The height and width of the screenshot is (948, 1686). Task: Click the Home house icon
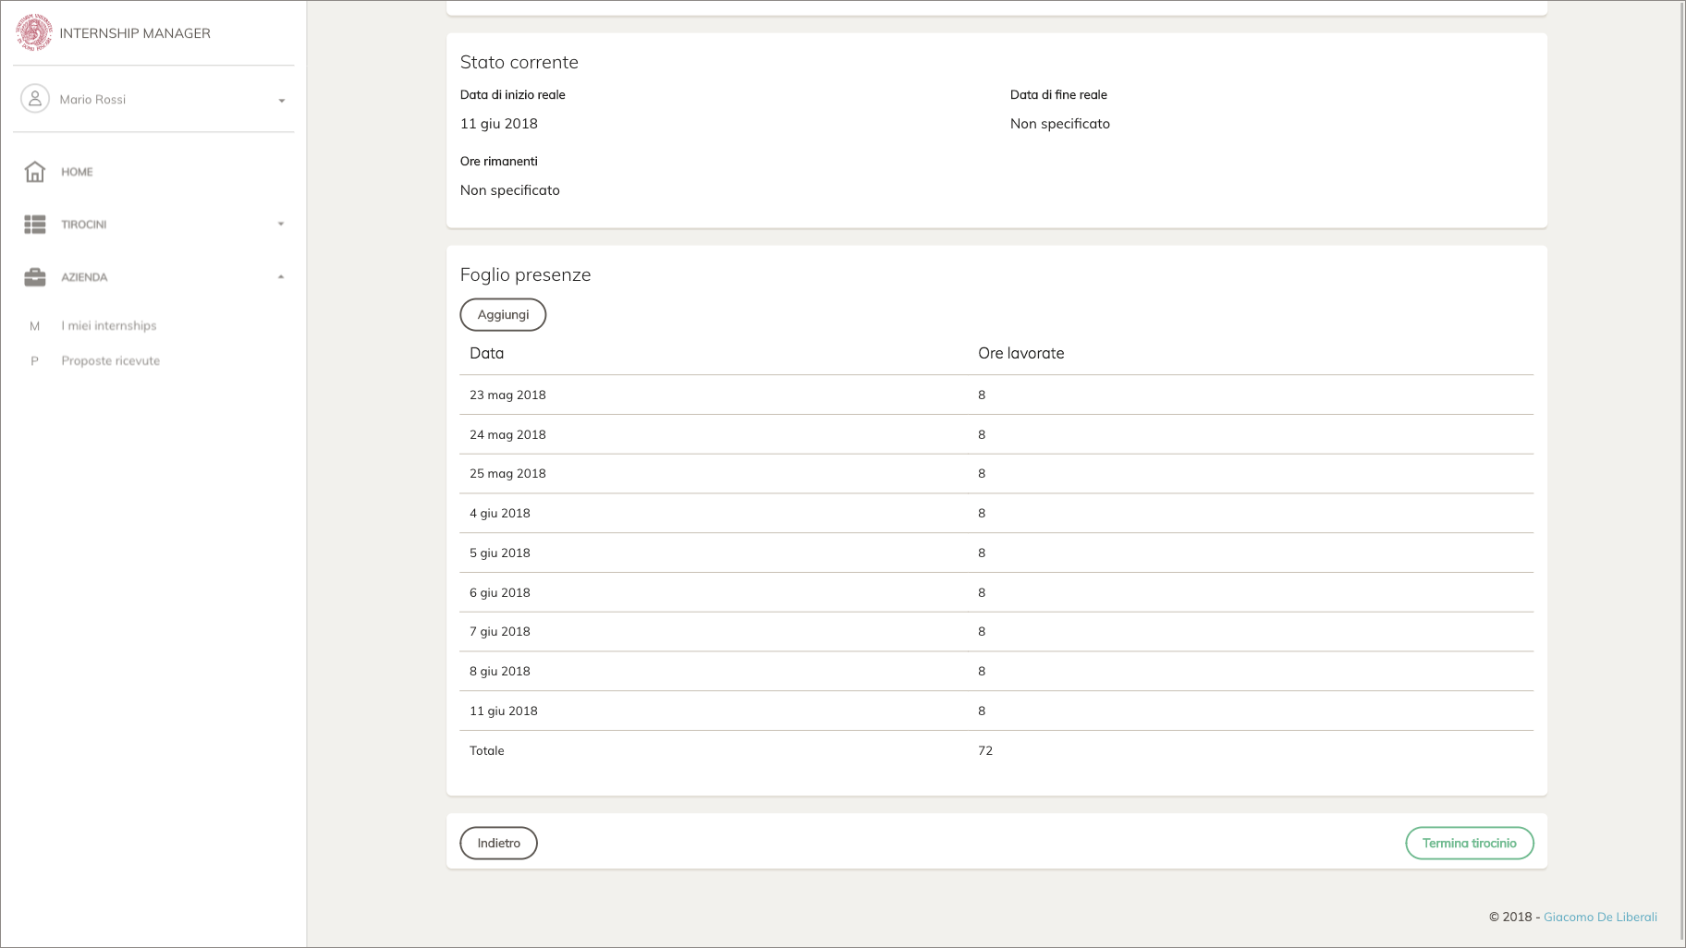pyautogui.click(x=35, y=172)
